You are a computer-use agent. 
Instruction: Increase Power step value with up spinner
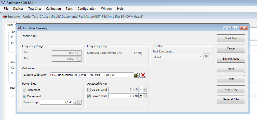(x=79, y=101)
